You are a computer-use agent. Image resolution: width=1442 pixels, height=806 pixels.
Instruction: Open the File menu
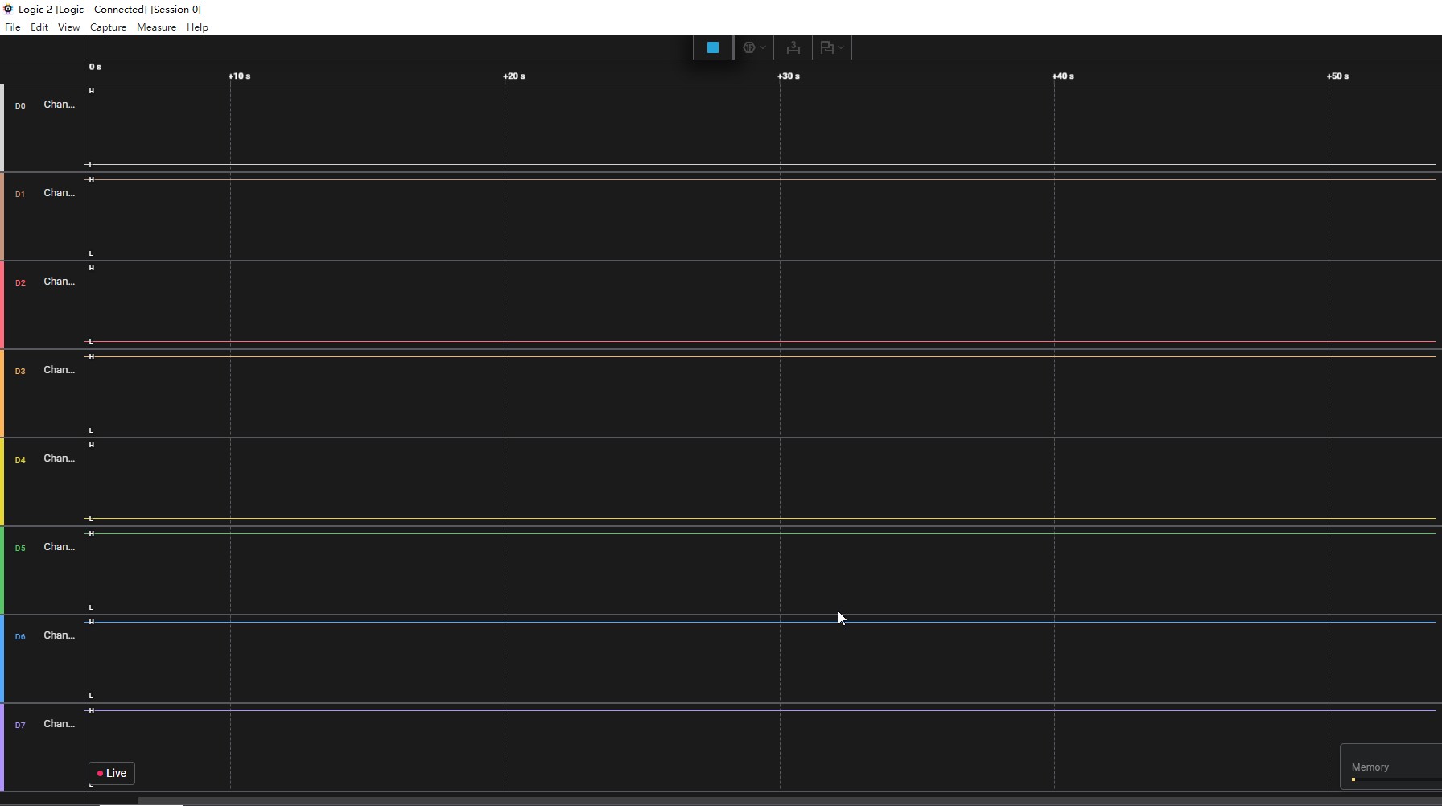(x=13, y=27)
